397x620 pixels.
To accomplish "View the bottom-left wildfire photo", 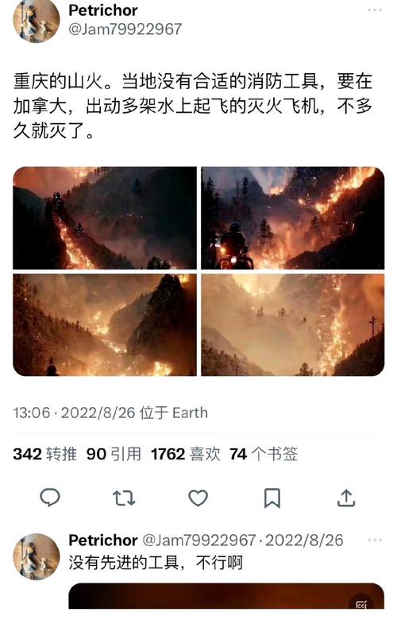I will 105,324.
